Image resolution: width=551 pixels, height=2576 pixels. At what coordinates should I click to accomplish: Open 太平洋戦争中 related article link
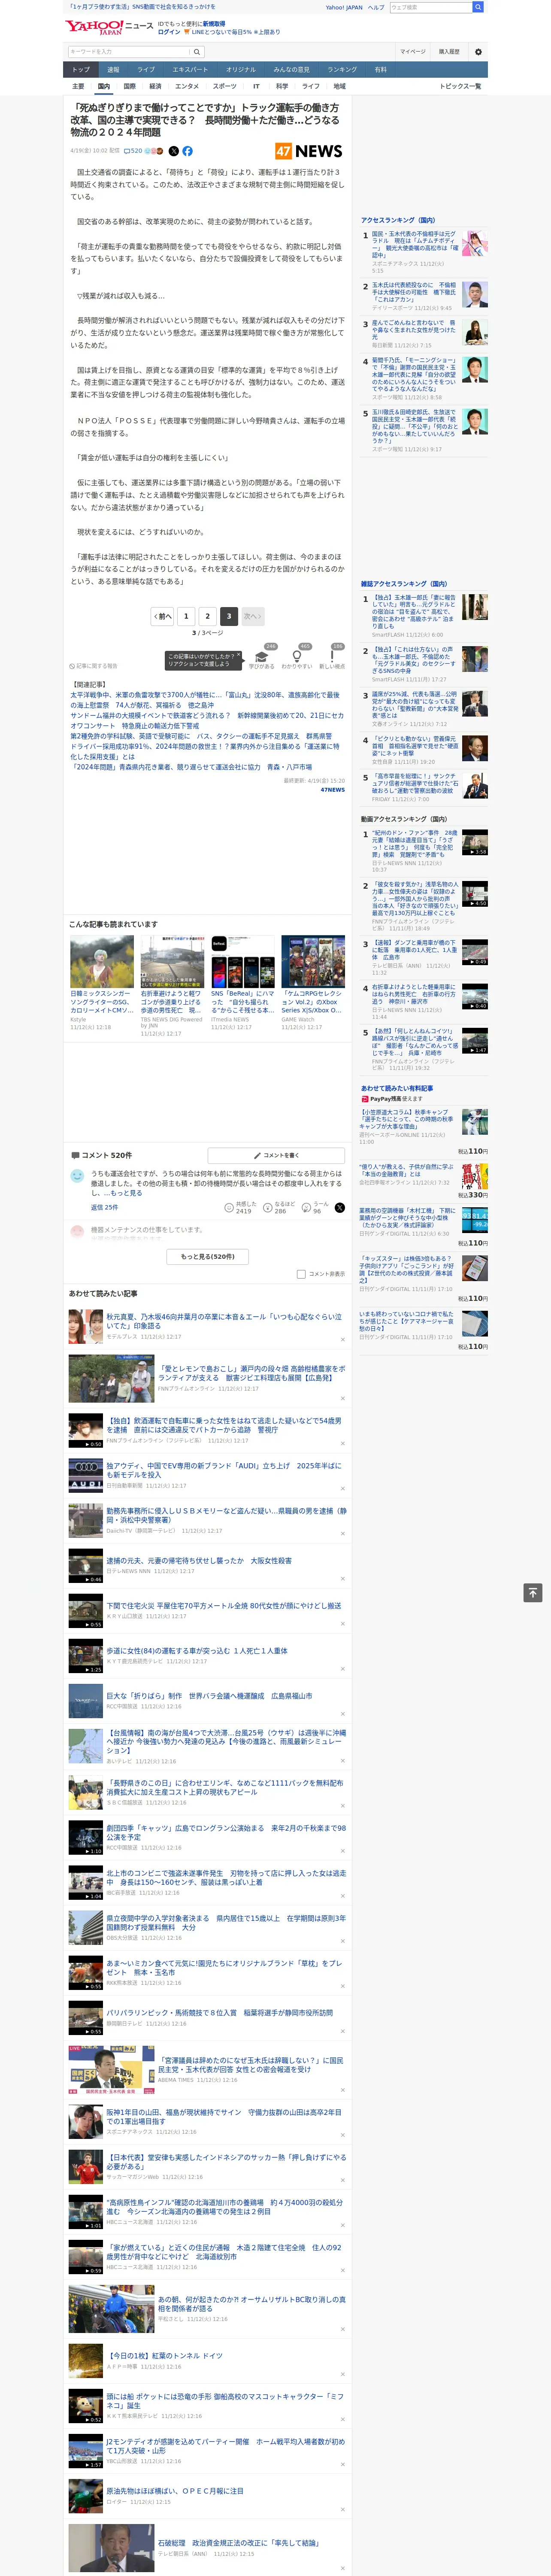click(205, 700)
